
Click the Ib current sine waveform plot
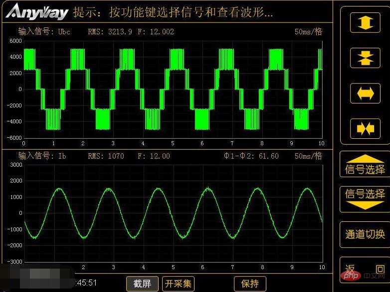(x=174, y=213)
